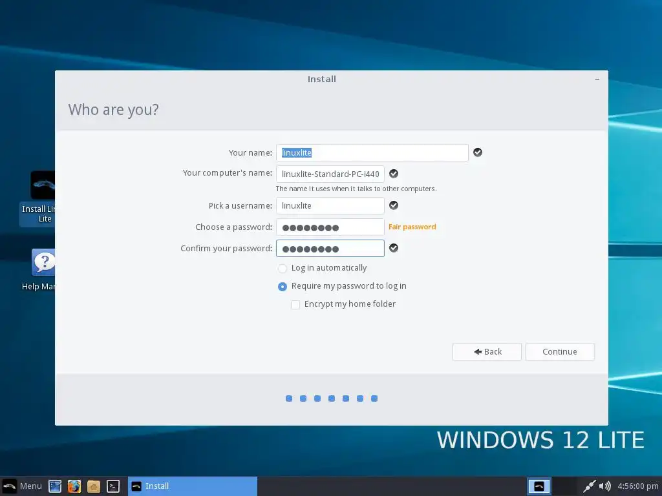Click the hint about talking to other computers

[x=356, y=189]
